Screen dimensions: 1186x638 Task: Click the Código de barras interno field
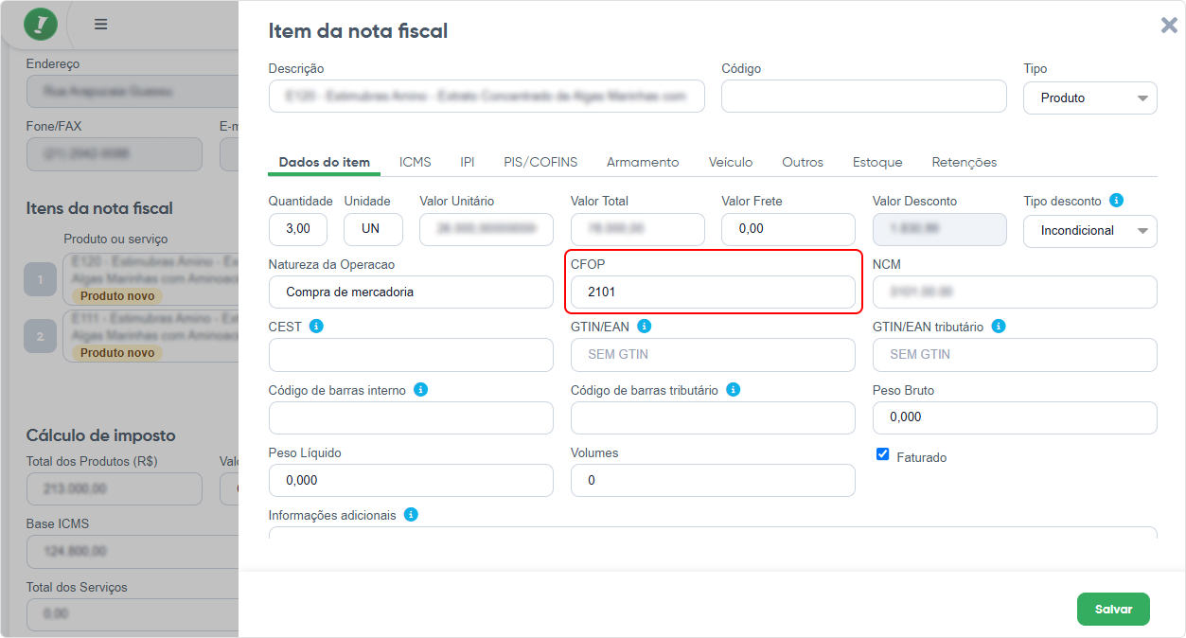(x=411, y=417)
